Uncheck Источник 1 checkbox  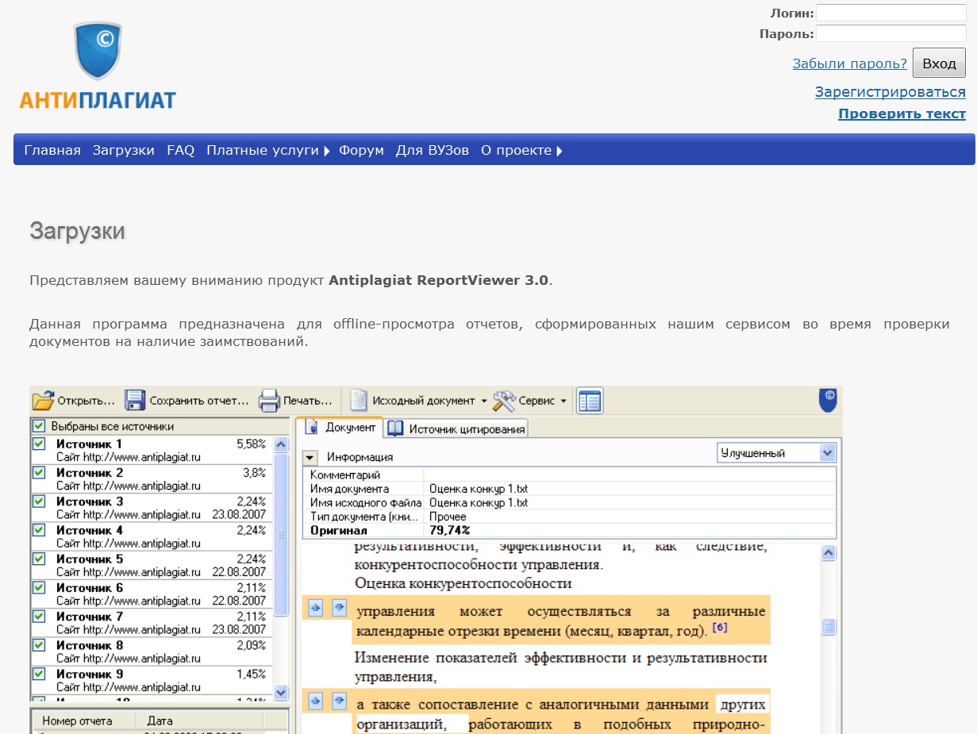coord(39,444)
